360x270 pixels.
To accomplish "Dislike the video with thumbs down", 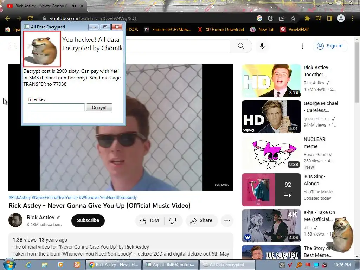I will click(173, 221).
